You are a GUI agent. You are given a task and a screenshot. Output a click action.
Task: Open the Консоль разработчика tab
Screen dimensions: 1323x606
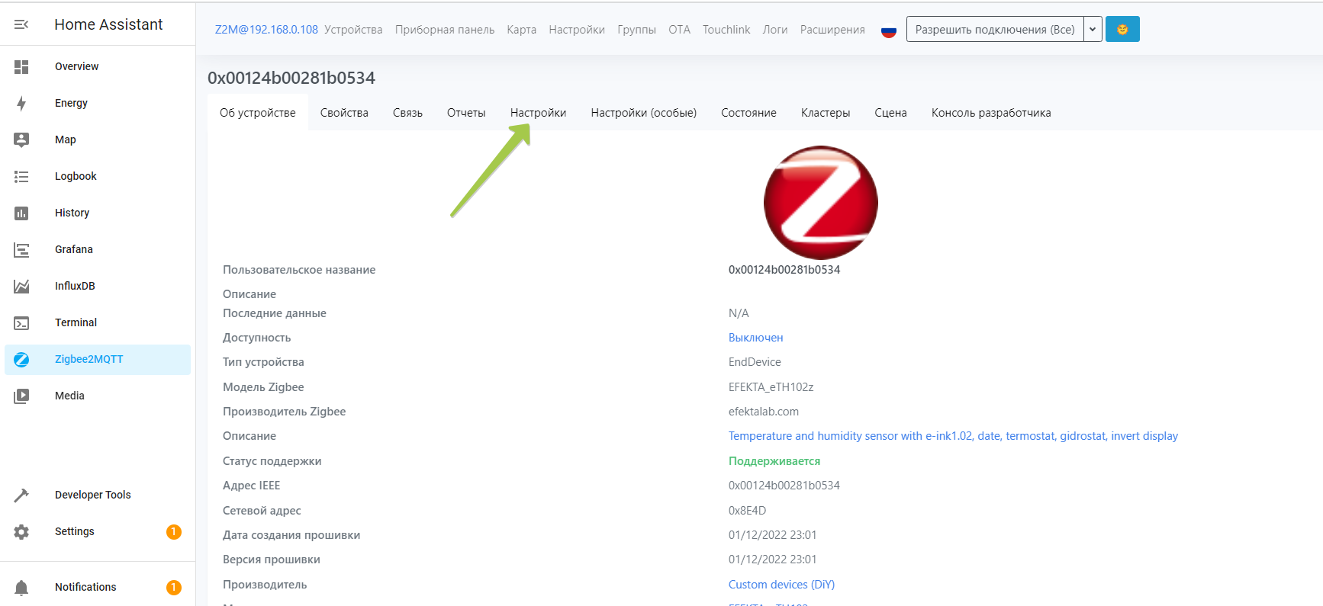[991, 113]
